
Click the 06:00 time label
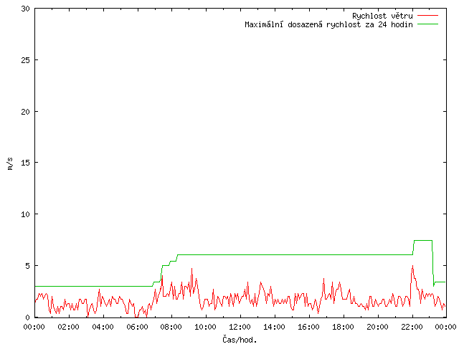click(137, 327)
